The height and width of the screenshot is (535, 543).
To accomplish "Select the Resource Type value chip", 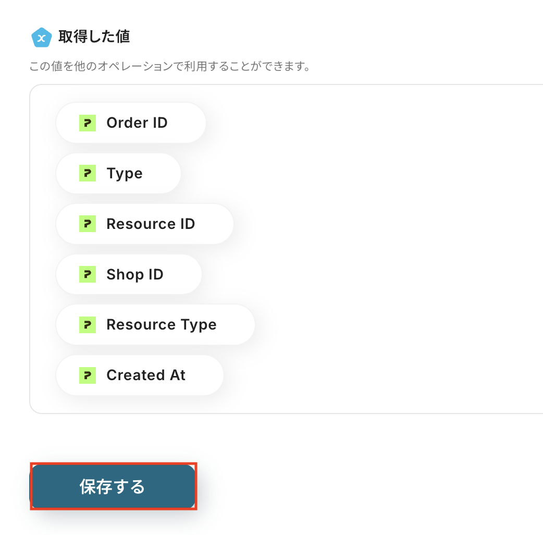I will coord(155,325).
